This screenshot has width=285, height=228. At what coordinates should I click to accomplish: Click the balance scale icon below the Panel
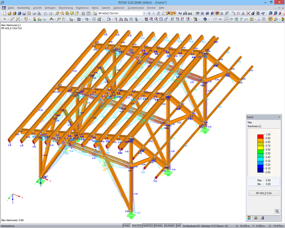tap(256, 218)
